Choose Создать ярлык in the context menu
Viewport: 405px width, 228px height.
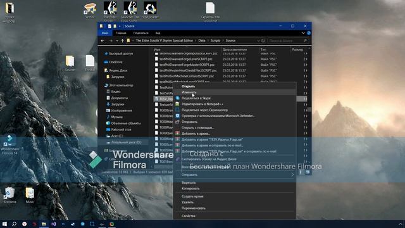pos(192,196)
